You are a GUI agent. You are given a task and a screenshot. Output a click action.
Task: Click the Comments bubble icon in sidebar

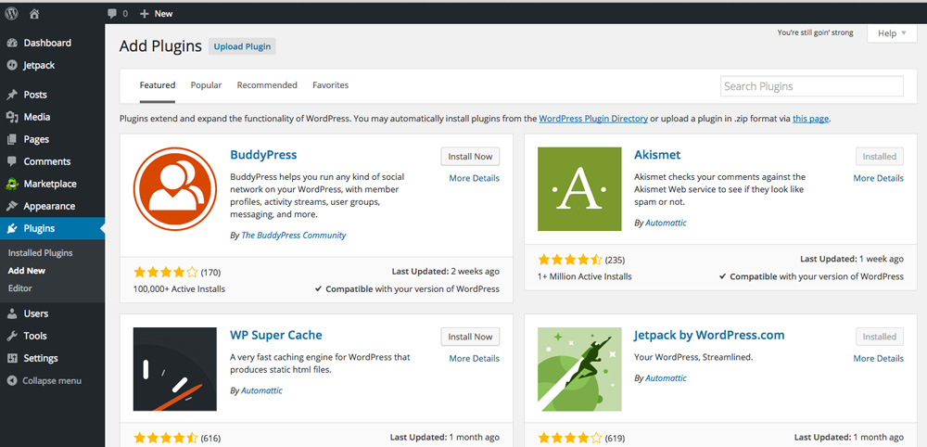[12, 161]
